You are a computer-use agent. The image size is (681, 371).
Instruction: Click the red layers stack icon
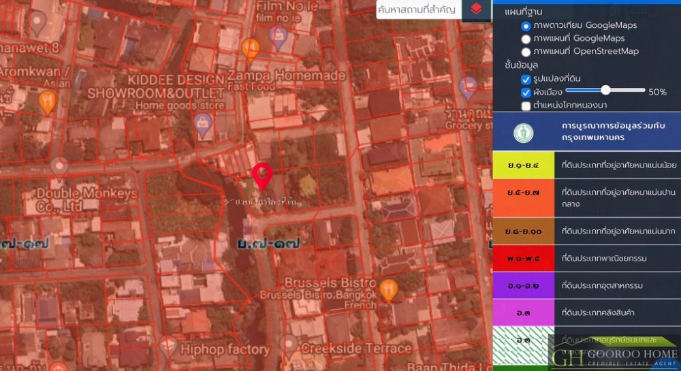point(477,10)
